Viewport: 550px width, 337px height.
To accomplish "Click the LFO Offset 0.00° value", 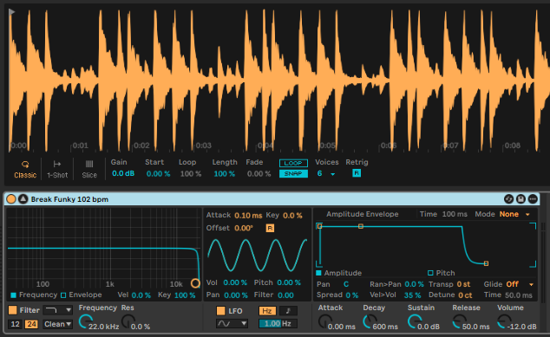I will coord(244,228).
